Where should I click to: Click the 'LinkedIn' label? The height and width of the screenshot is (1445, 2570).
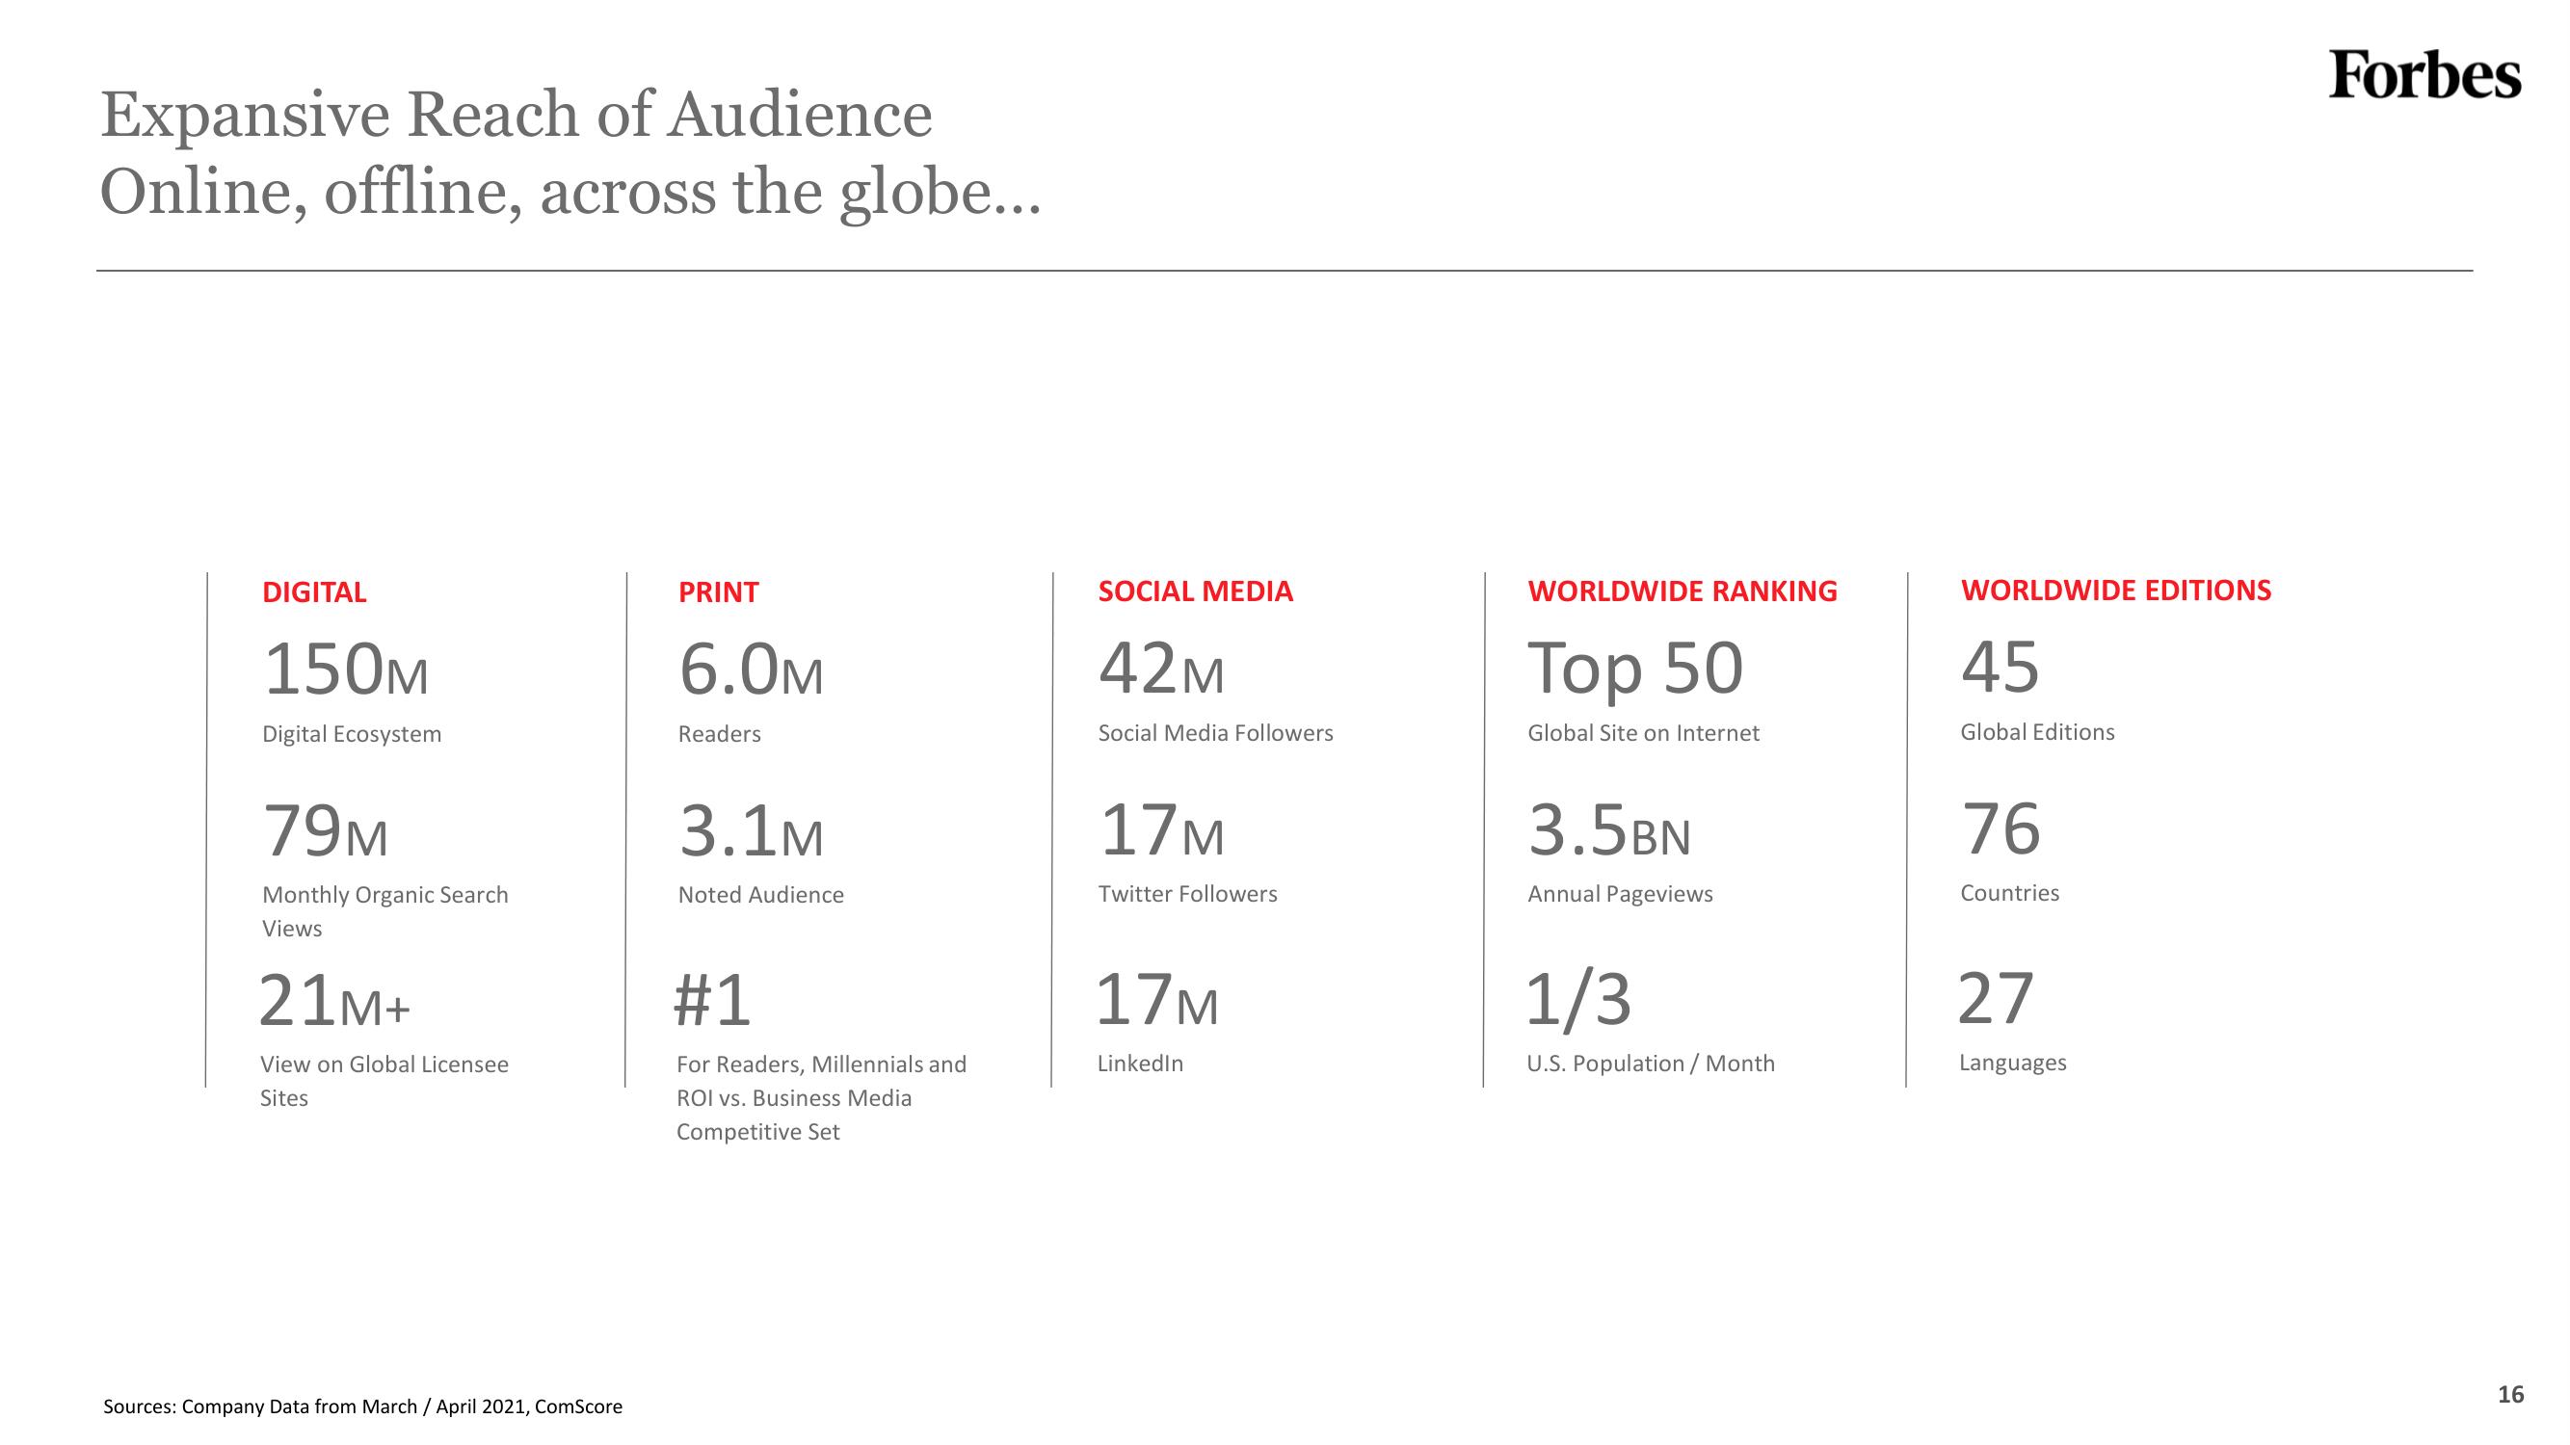1140,1064
